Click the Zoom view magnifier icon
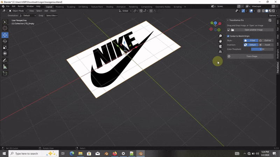Image resolution: width=280 pixels, height=157 pixels. click(x=220, y=36)
